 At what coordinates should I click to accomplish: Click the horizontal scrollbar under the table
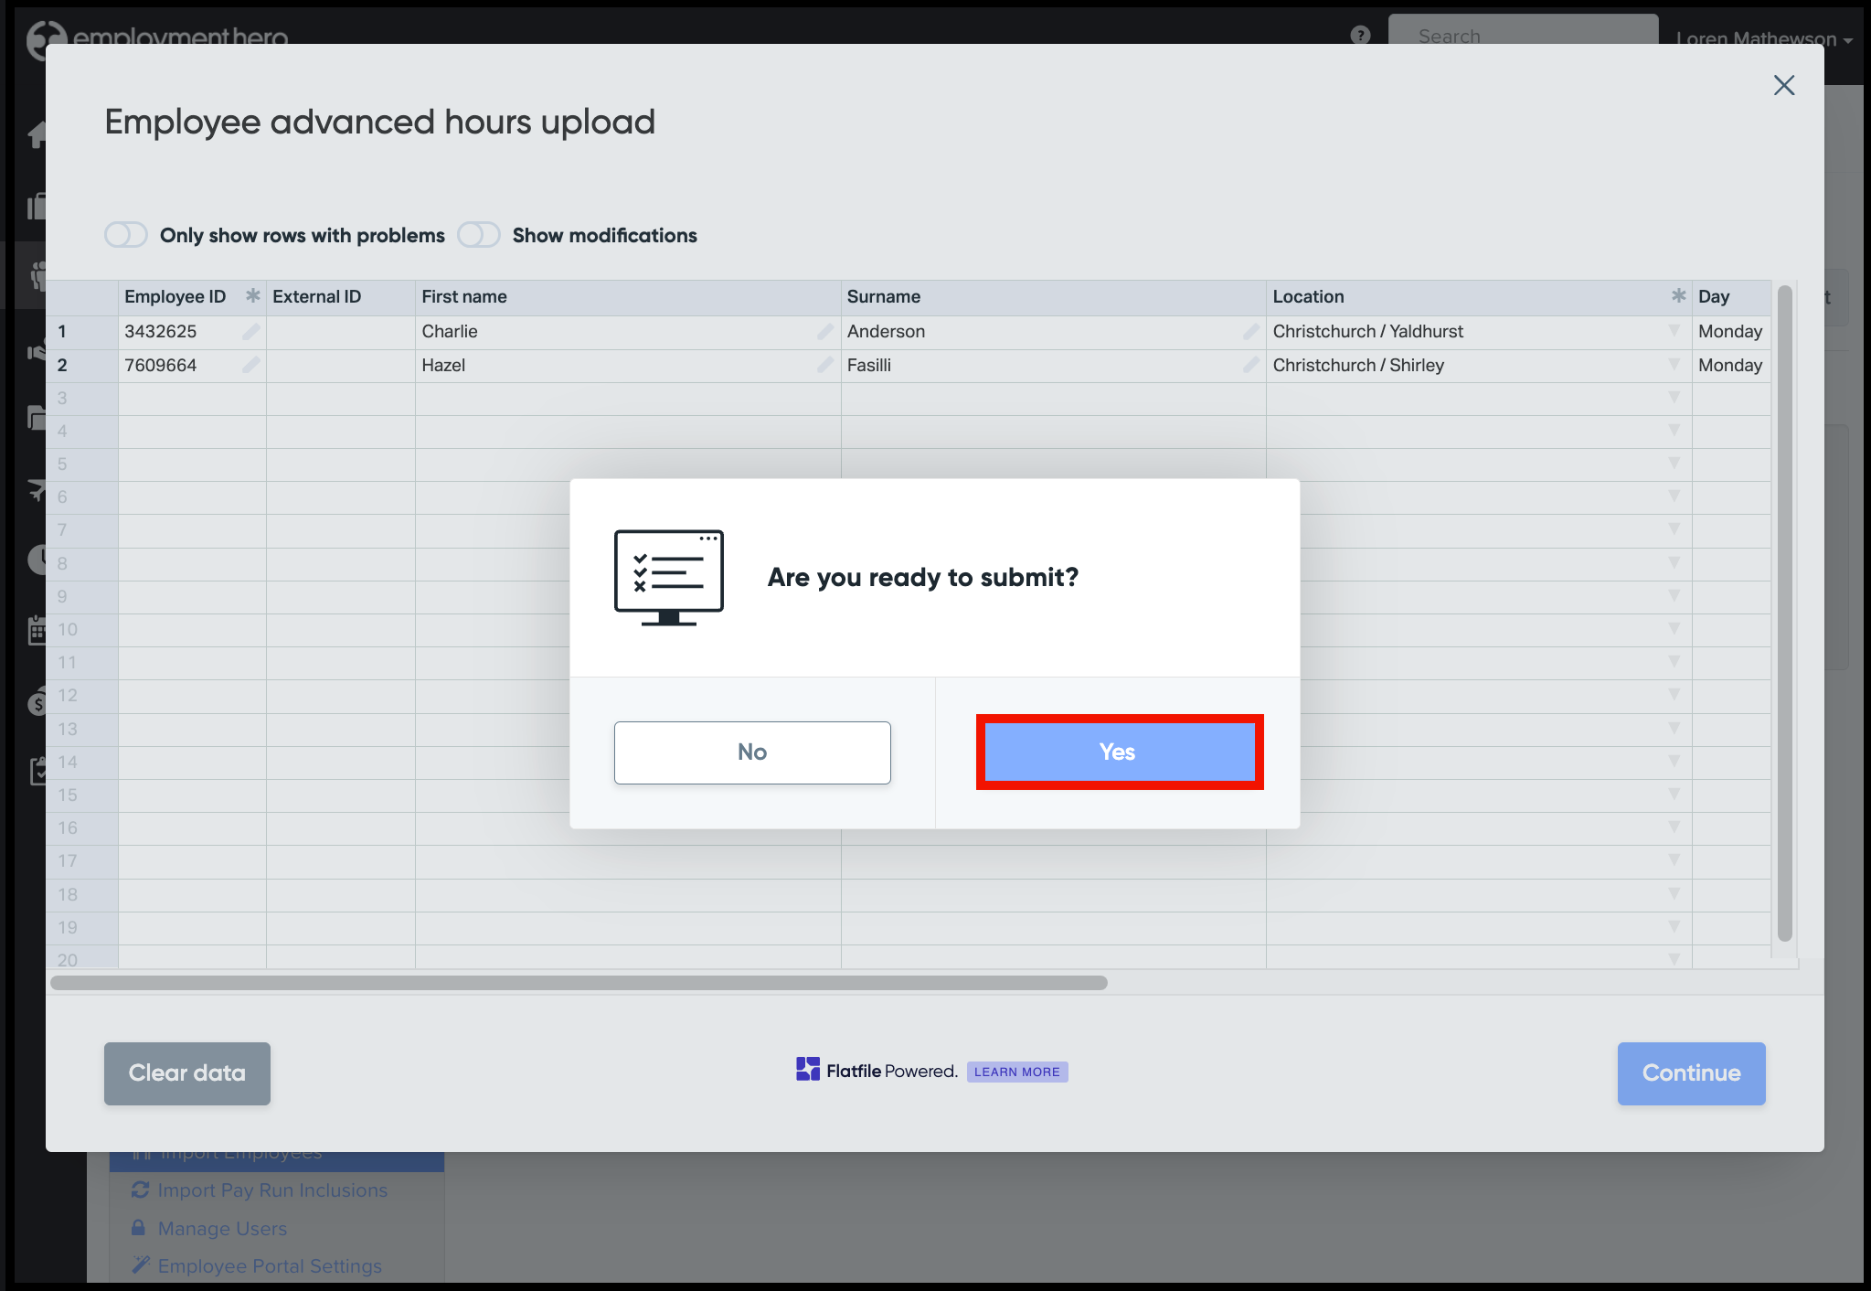tap(579, 983)
